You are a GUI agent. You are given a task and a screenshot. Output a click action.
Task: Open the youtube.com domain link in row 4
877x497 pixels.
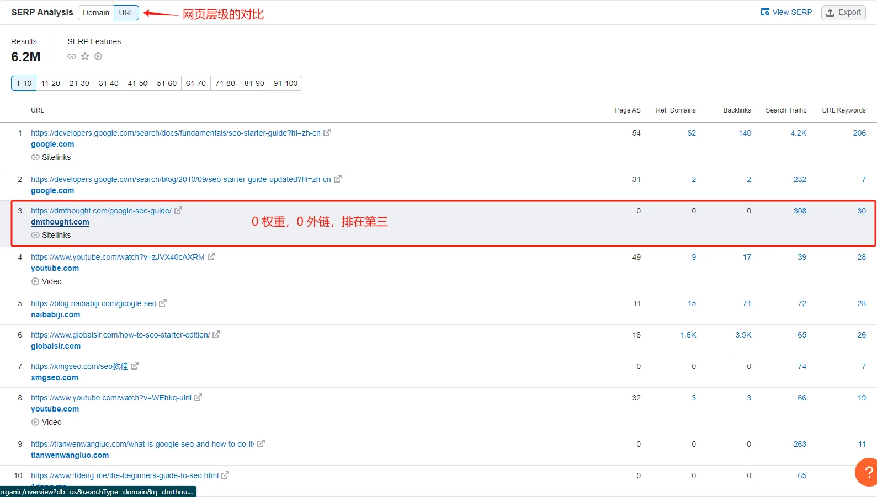pos(55,268)
